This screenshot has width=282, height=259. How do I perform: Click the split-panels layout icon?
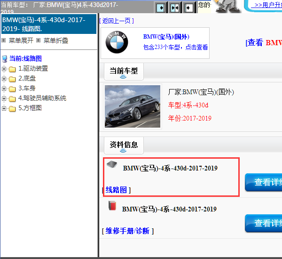pos(175,8)
